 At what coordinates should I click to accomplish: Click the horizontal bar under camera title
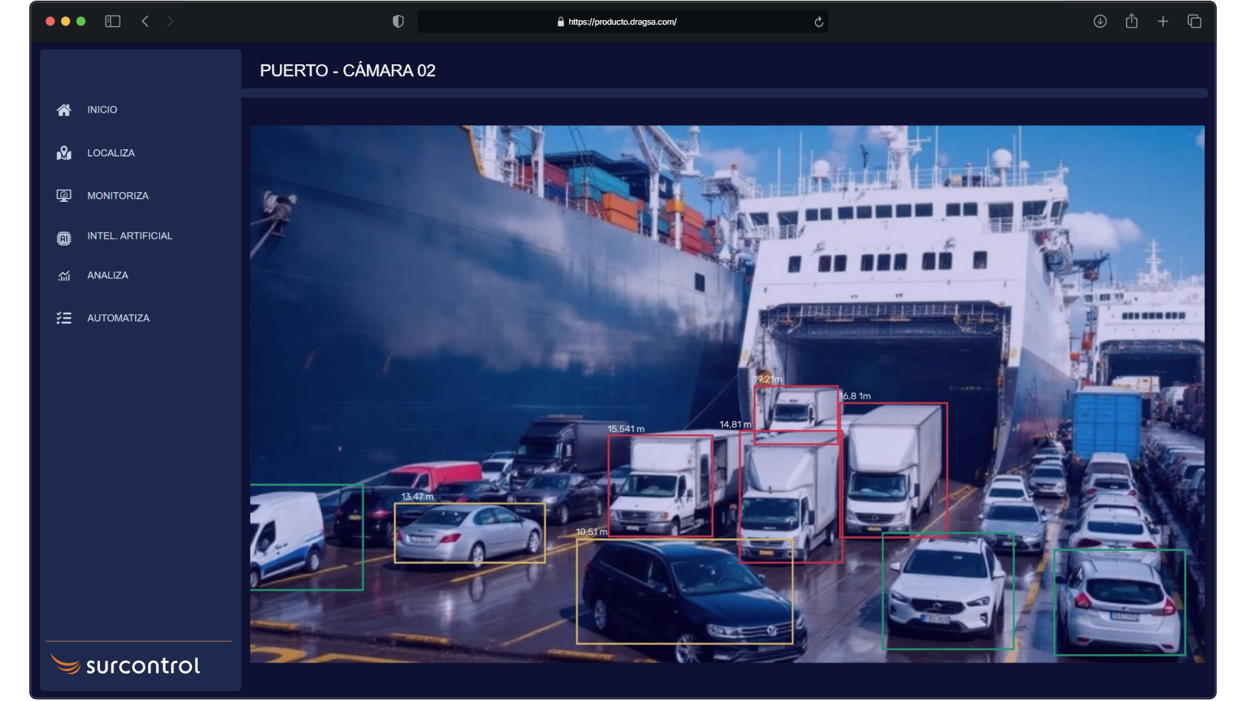(x=724, y=93)
